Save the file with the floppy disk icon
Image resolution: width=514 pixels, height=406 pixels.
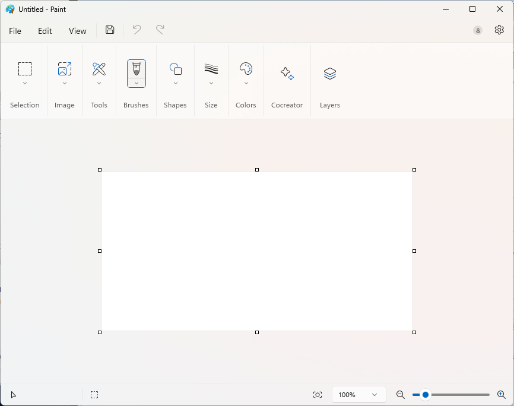[x=110, y=30]
